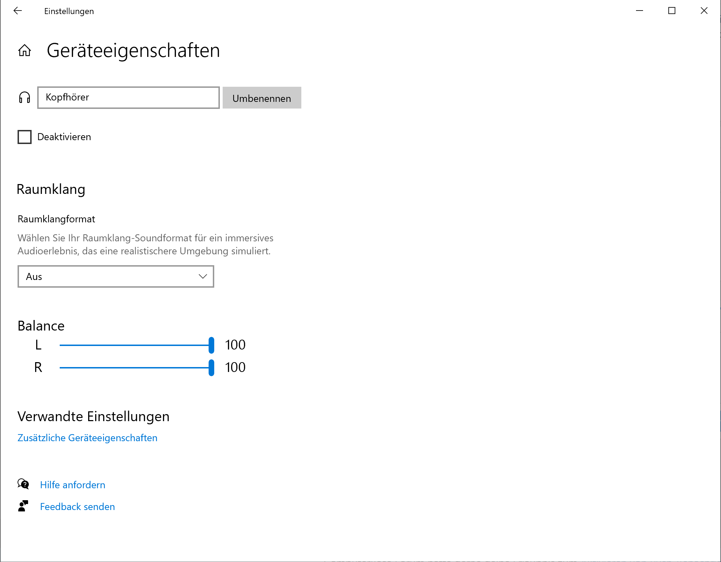This screenshot has width=721, height=562.
Task: Click the headphone device icon
Action: [24, 98]
